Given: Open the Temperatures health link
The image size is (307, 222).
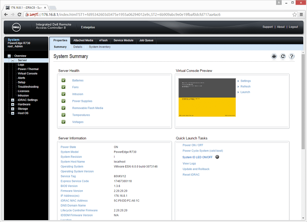Looking at the screenshot, I should pos(81,115).
